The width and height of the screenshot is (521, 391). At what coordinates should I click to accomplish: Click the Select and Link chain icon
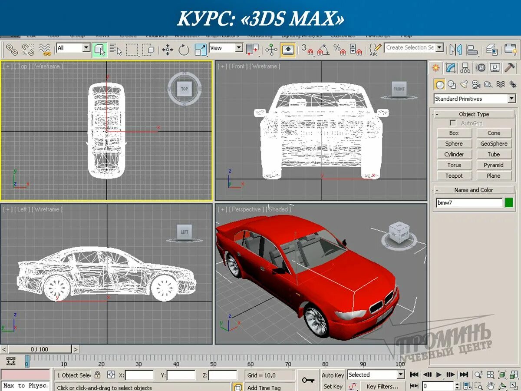coord(12,49)
